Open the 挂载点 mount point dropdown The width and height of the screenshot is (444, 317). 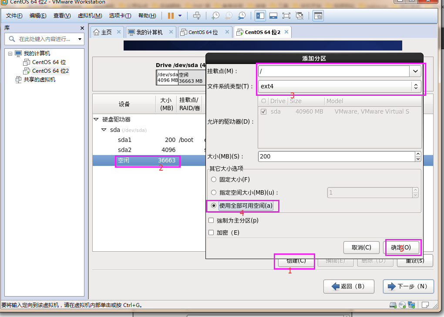[x=415, y=71]
